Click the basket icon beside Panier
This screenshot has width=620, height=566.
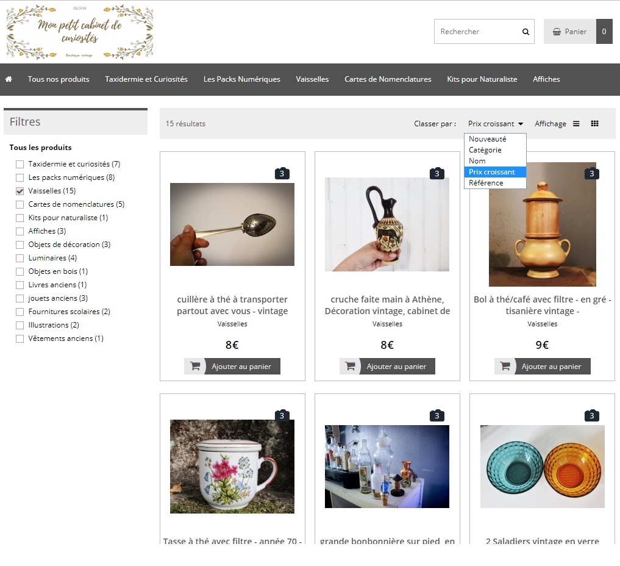(557, 32)
